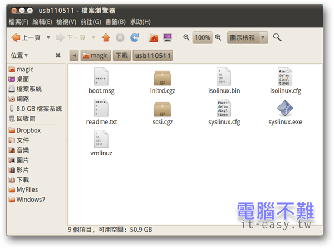
Task: Toggle the usb110511 path bar button
Action: coord(153,55)
